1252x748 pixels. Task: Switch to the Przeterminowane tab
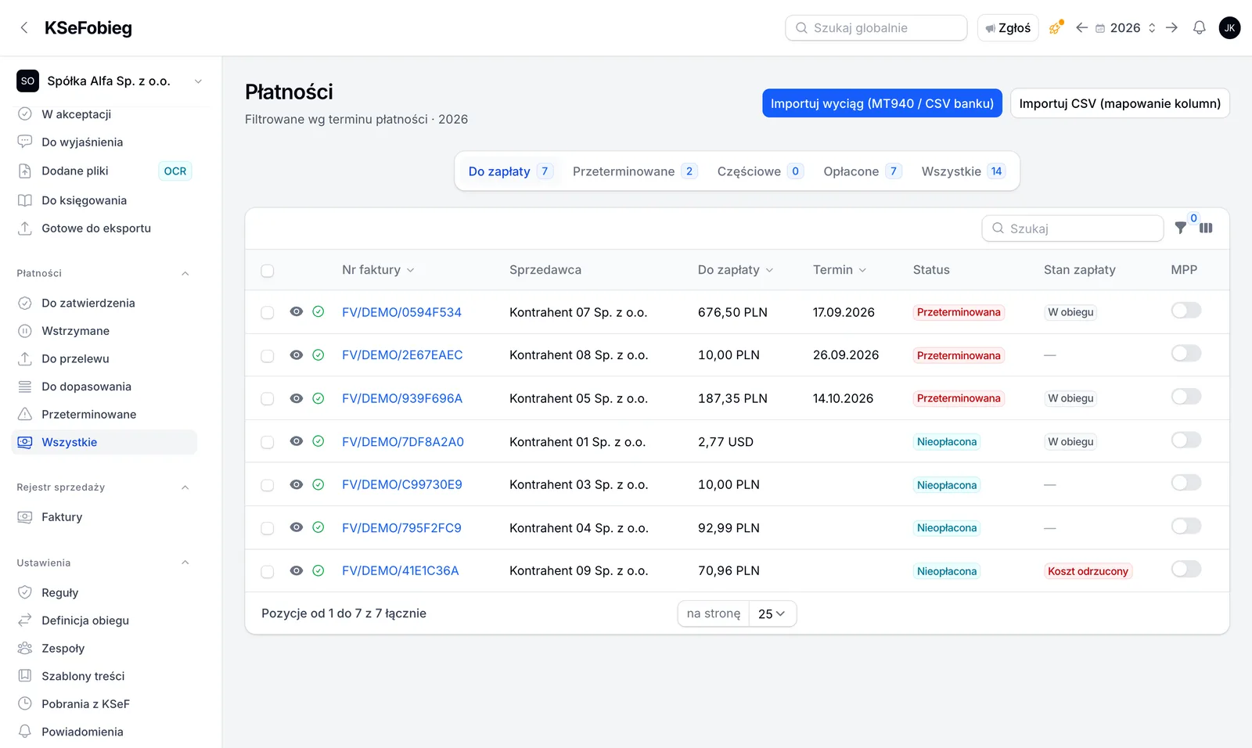[635, 171]
